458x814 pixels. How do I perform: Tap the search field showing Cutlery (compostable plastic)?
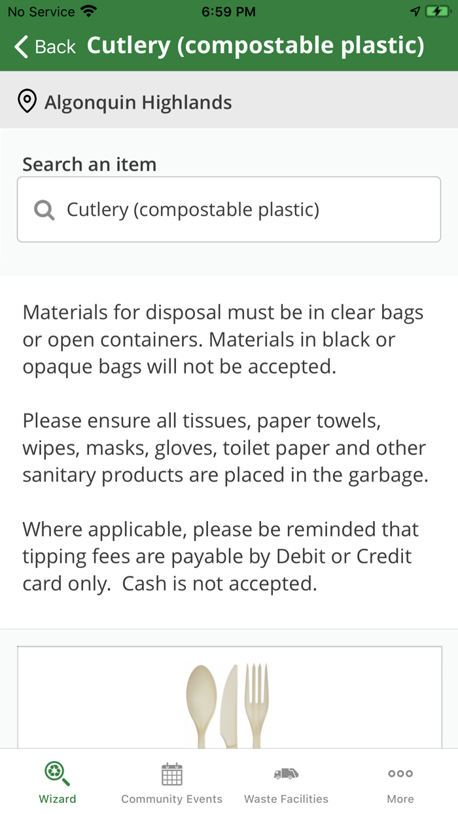click(229, 209)
